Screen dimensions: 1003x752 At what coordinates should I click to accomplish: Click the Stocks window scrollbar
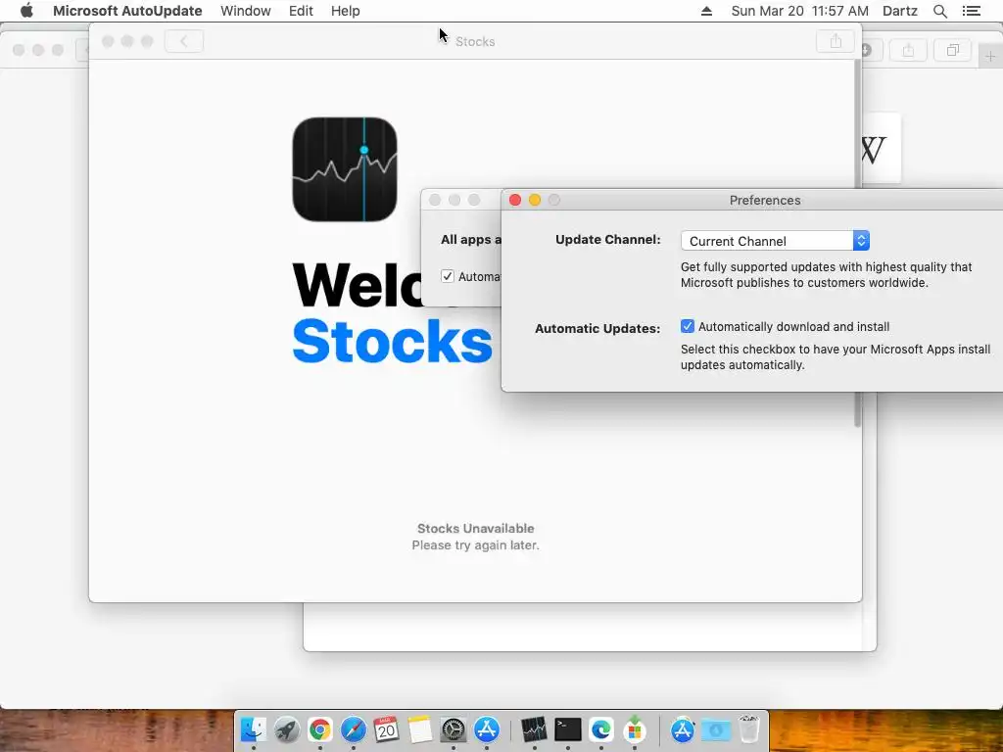pyautogui.click(x=857, y=243)
